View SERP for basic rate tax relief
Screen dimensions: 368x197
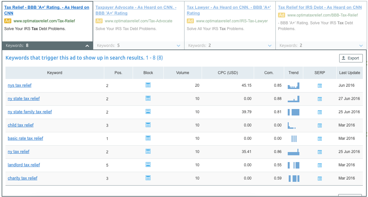pos(320,138)
